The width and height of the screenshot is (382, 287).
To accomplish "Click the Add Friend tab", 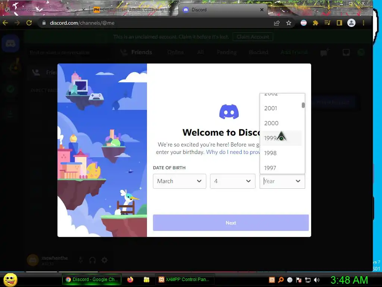I will tap(294, 52).
